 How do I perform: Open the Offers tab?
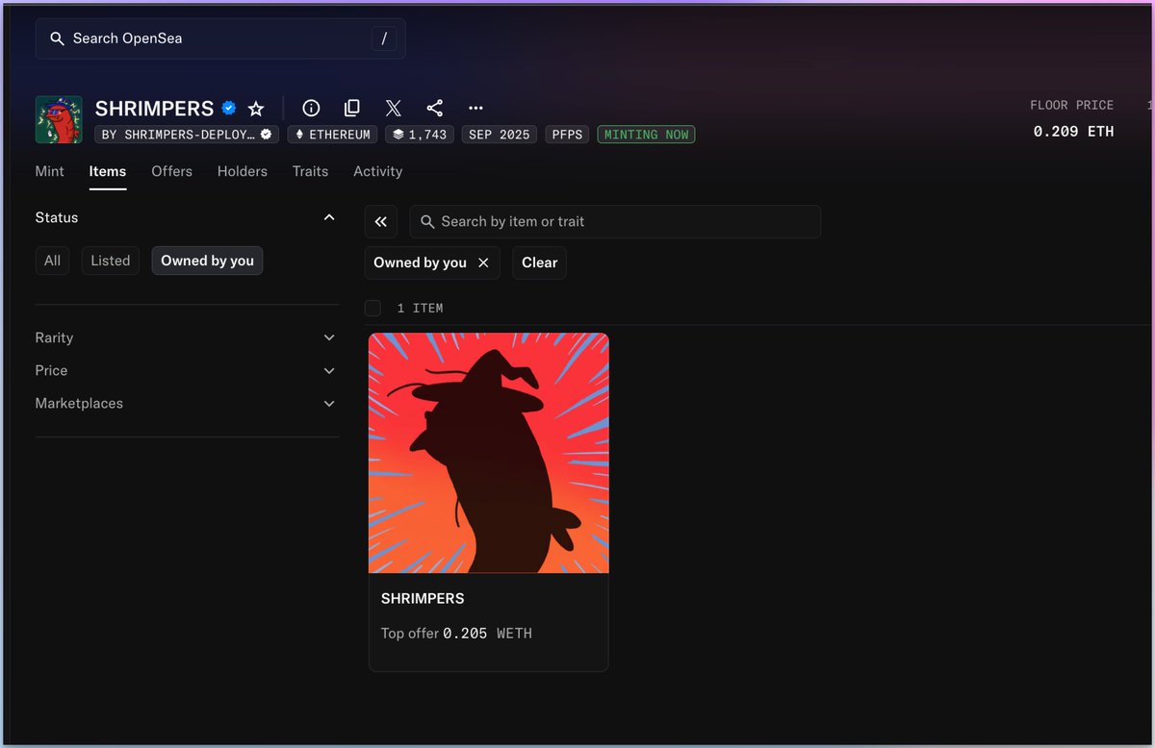click(x=172, y=171)
